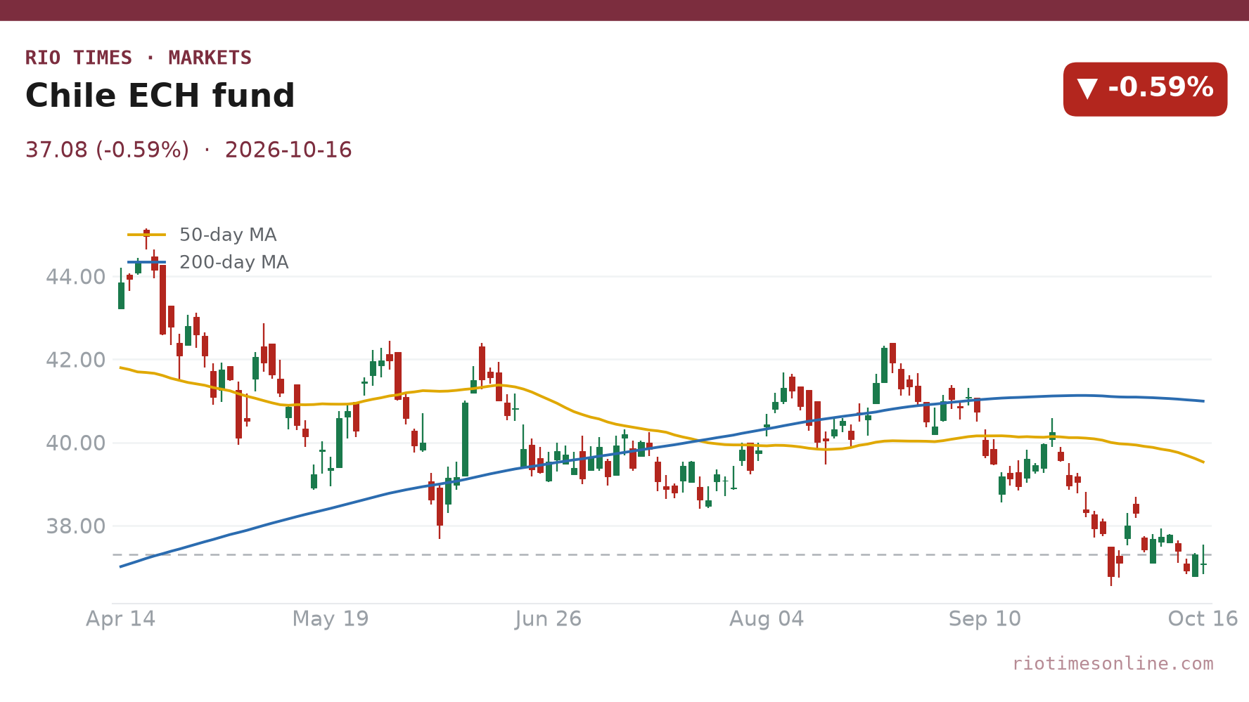Click the '37.08 (-0.59%) · 2026-10-16' subtitle
The width and height of the screenshot is (1249, 702).
point(188,150)
